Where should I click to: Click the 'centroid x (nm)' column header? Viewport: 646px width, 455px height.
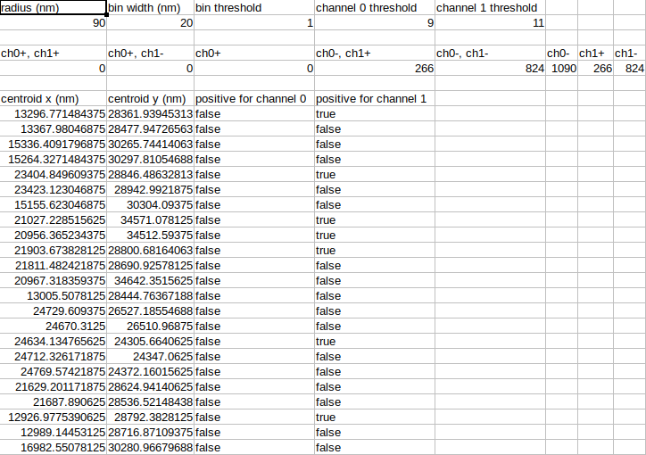coord(54,99)
